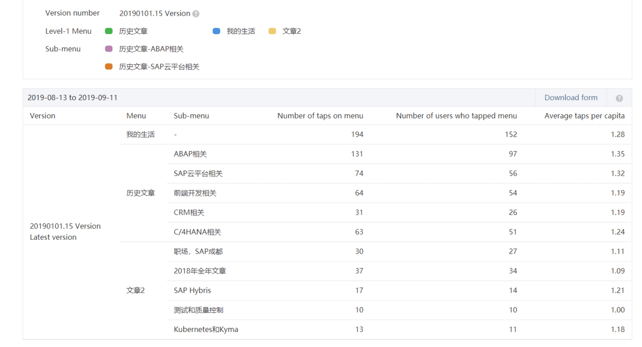
Task: Click the blue 我的生活 legend swatch
Action: click(x=216, y=31)
